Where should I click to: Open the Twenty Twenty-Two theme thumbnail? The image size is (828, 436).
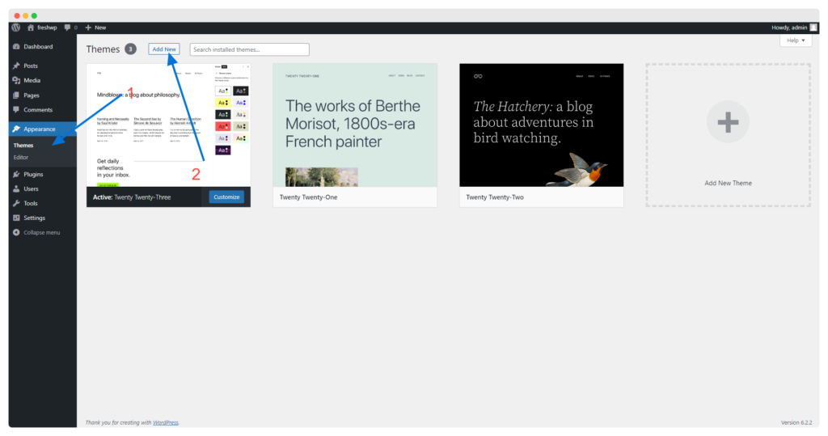pyautogui.click(x=541, y=125)
